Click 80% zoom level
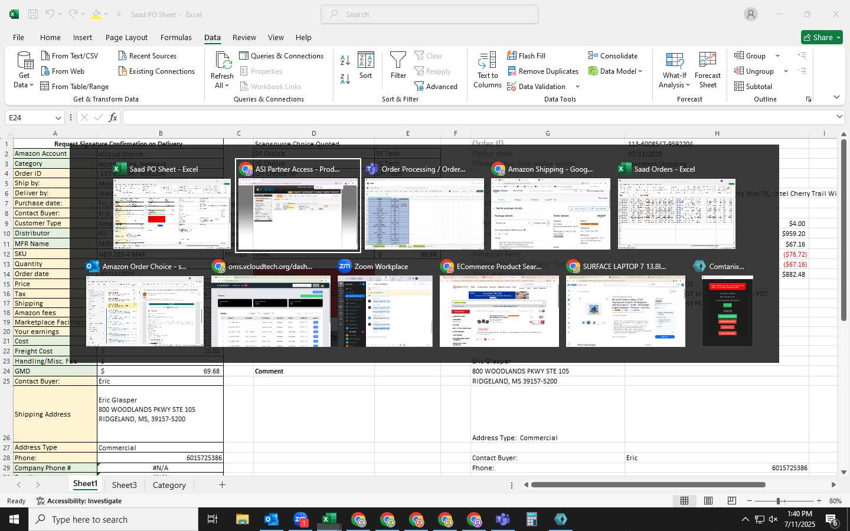Screen dimensions: 850x531 [x=835, y=501]
